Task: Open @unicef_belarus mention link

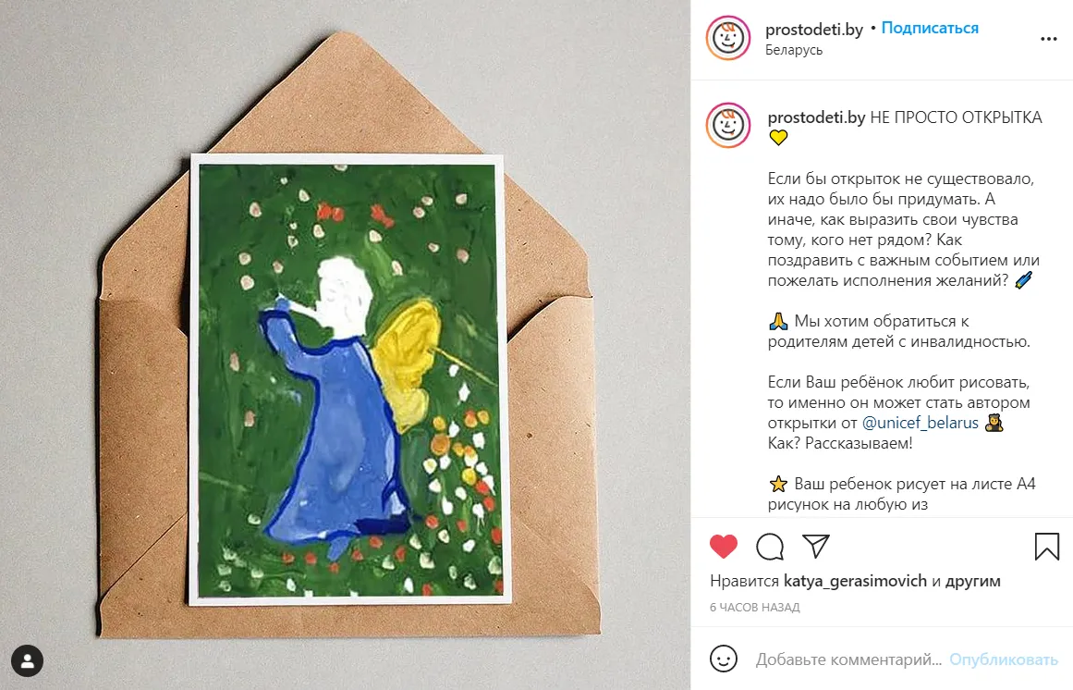Action: click(920, 423)
